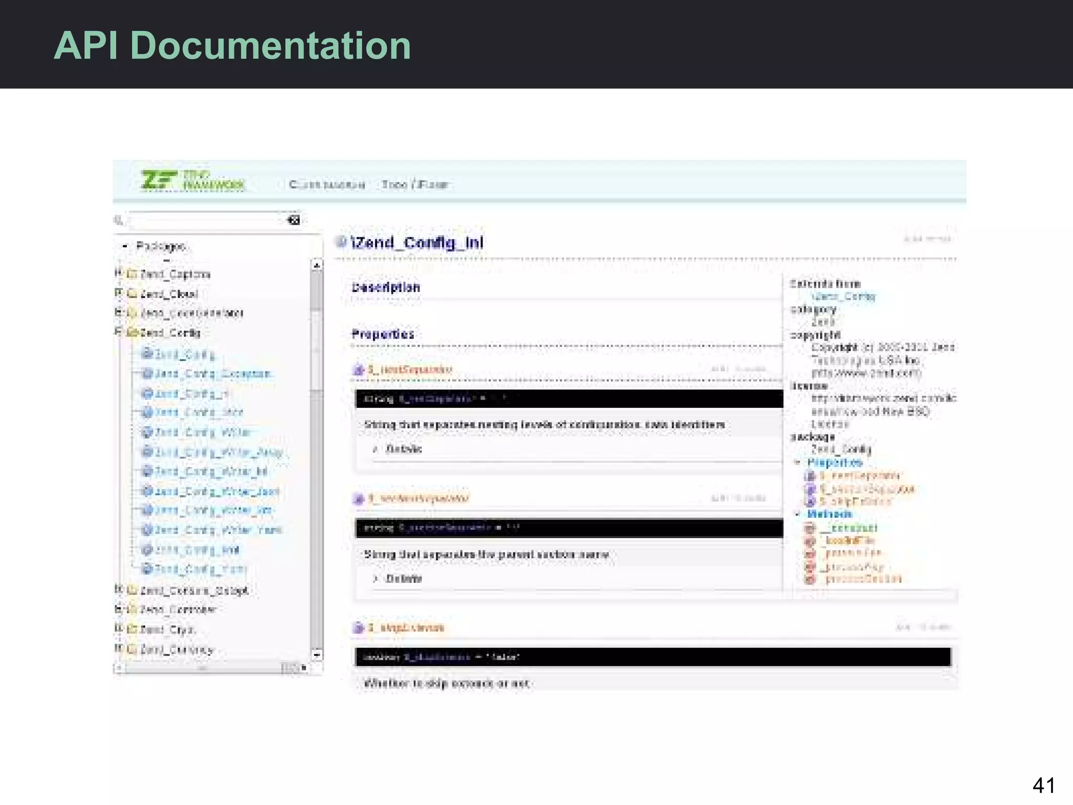
Task: Select Zend_Config_Writer_Json in the tree
Action: [217, 491]
